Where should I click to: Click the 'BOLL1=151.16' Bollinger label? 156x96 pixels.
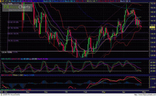(81, 1)
